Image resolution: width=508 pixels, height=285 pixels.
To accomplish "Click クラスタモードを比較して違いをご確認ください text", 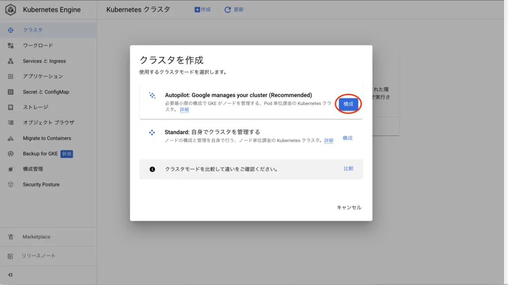I will tap(222, 169).
